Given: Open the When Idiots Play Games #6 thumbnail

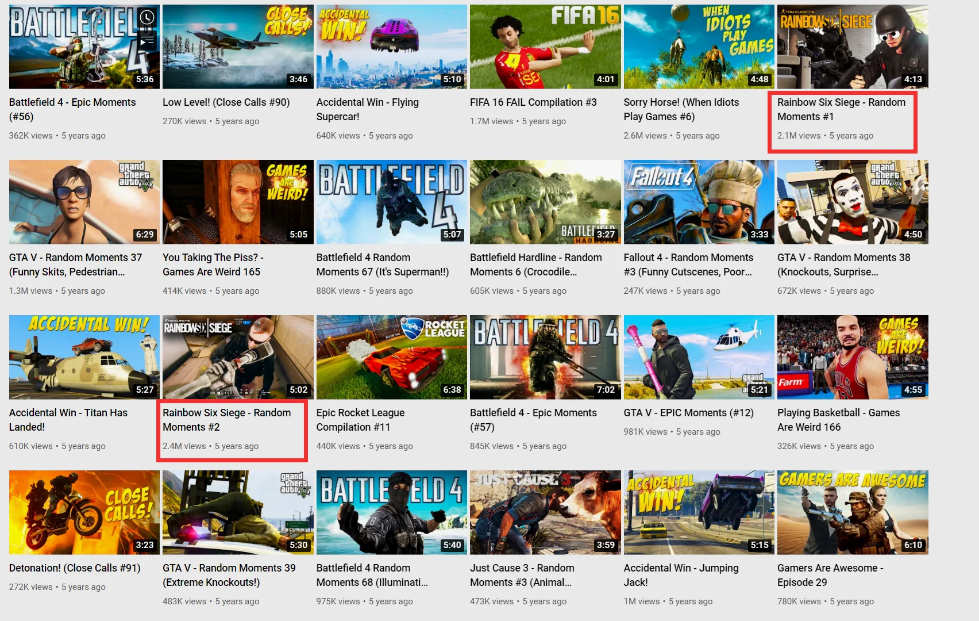Looking at the screenshot, I should (699, 47).
